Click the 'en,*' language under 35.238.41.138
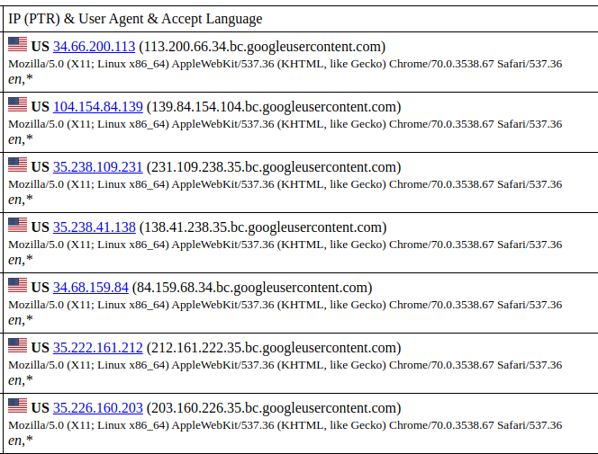This screenshot has width=598, height=454. click(x=21, y=260)
